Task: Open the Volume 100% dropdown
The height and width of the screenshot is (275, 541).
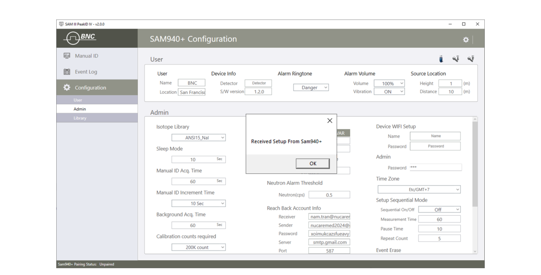Action: (389, 83)
